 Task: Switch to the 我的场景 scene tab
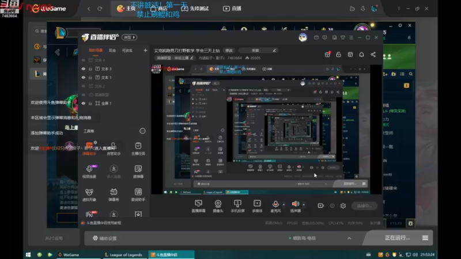click(96, 51)
